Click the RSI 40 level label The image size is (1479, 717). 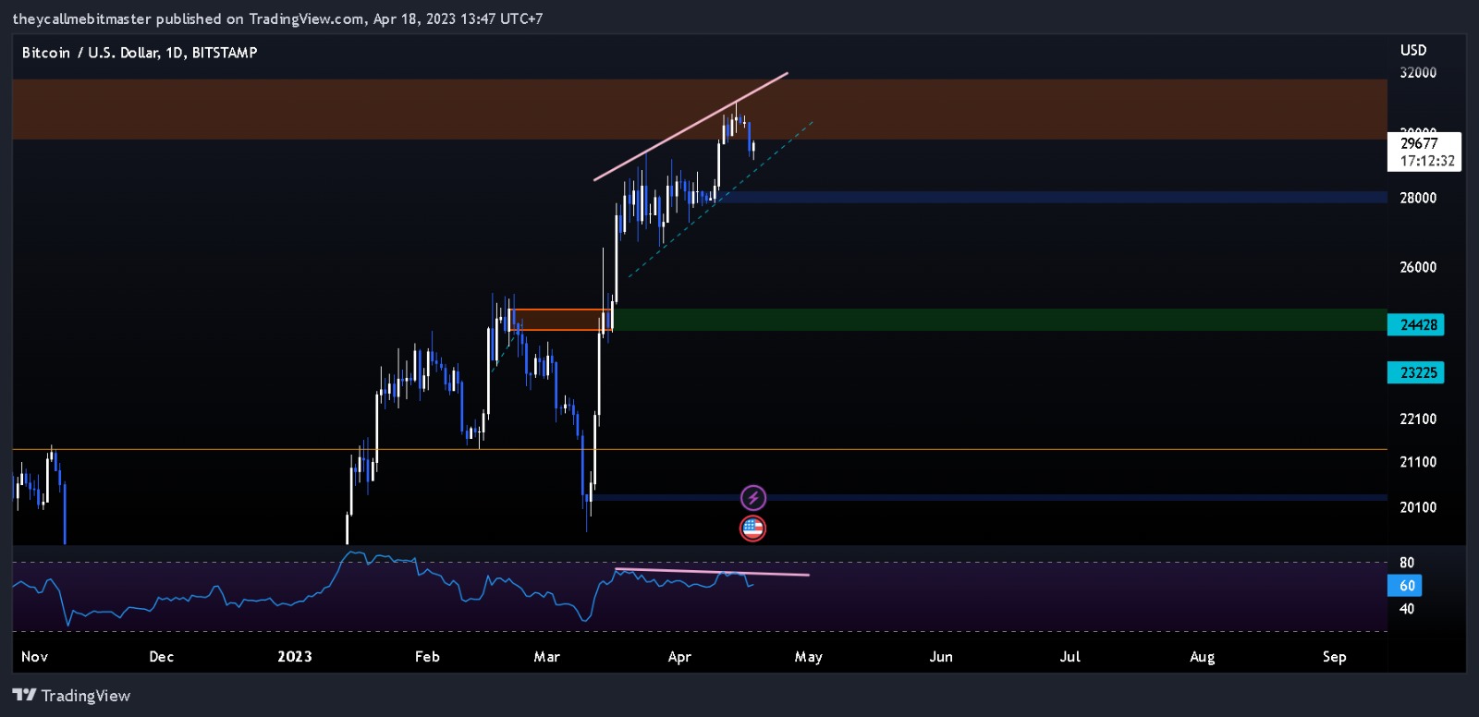click(x=1407, y=609)
